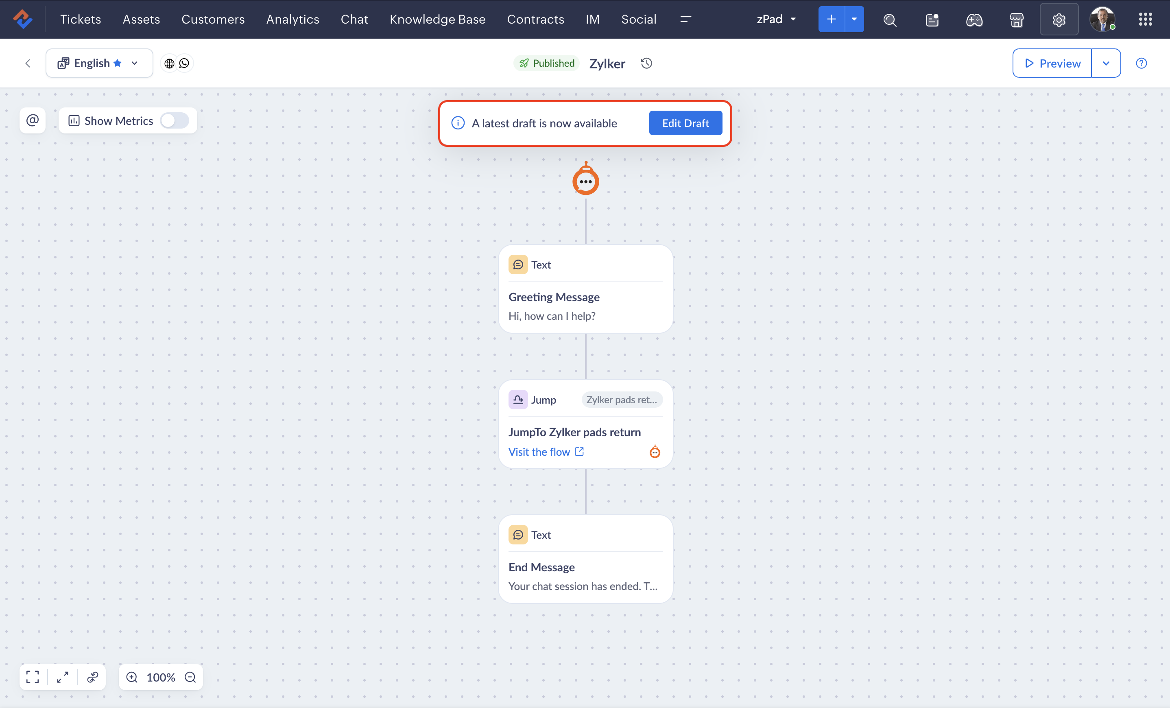Select the Greeting Message text block
Viewport: 1170px width, 708px height.
[585, 289]
